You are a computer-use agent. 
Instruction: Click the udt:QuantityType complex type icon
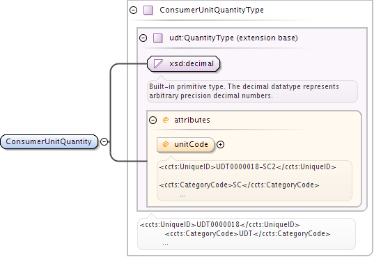(158, 38)
